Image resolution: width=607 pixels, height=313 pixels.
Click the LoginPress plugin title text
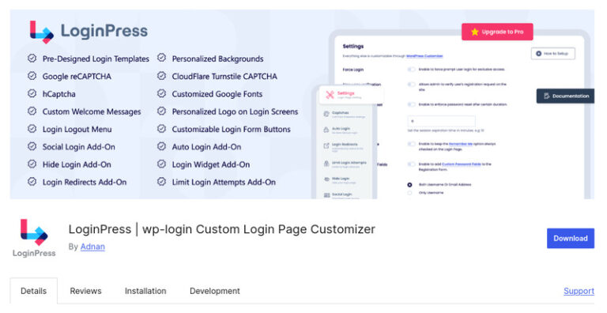coord(222,229)
